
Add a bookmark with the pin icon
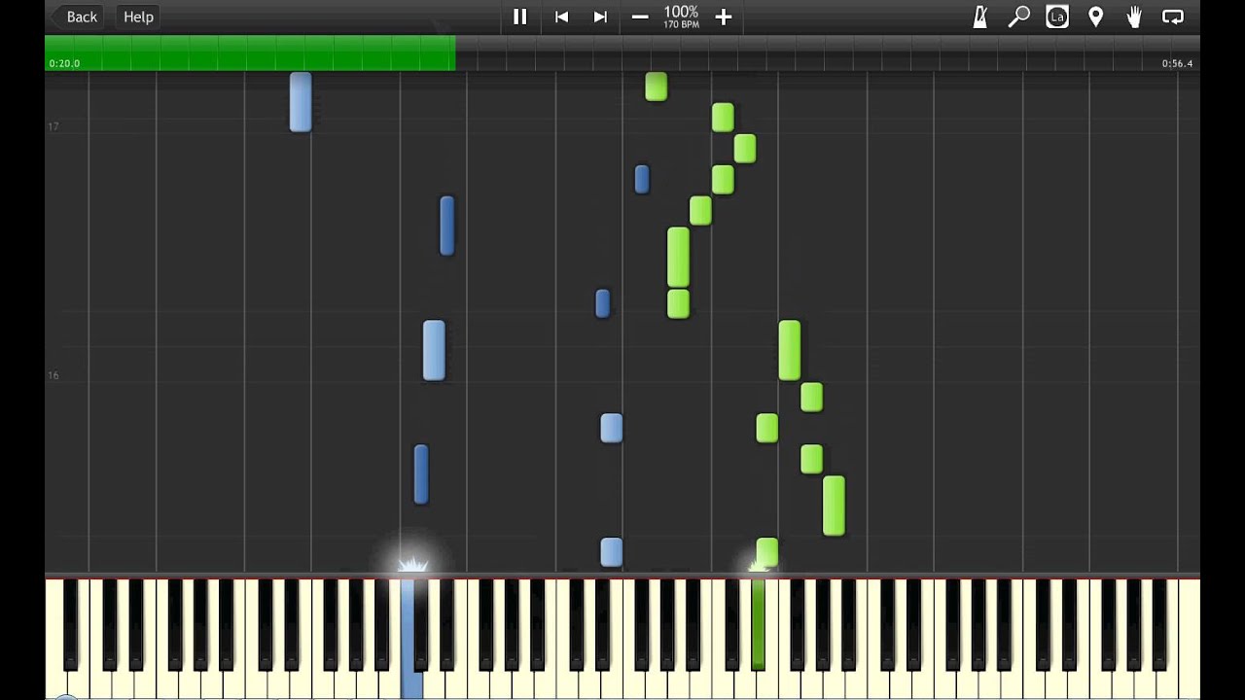pyautogui.click(x=1095, y=17)
